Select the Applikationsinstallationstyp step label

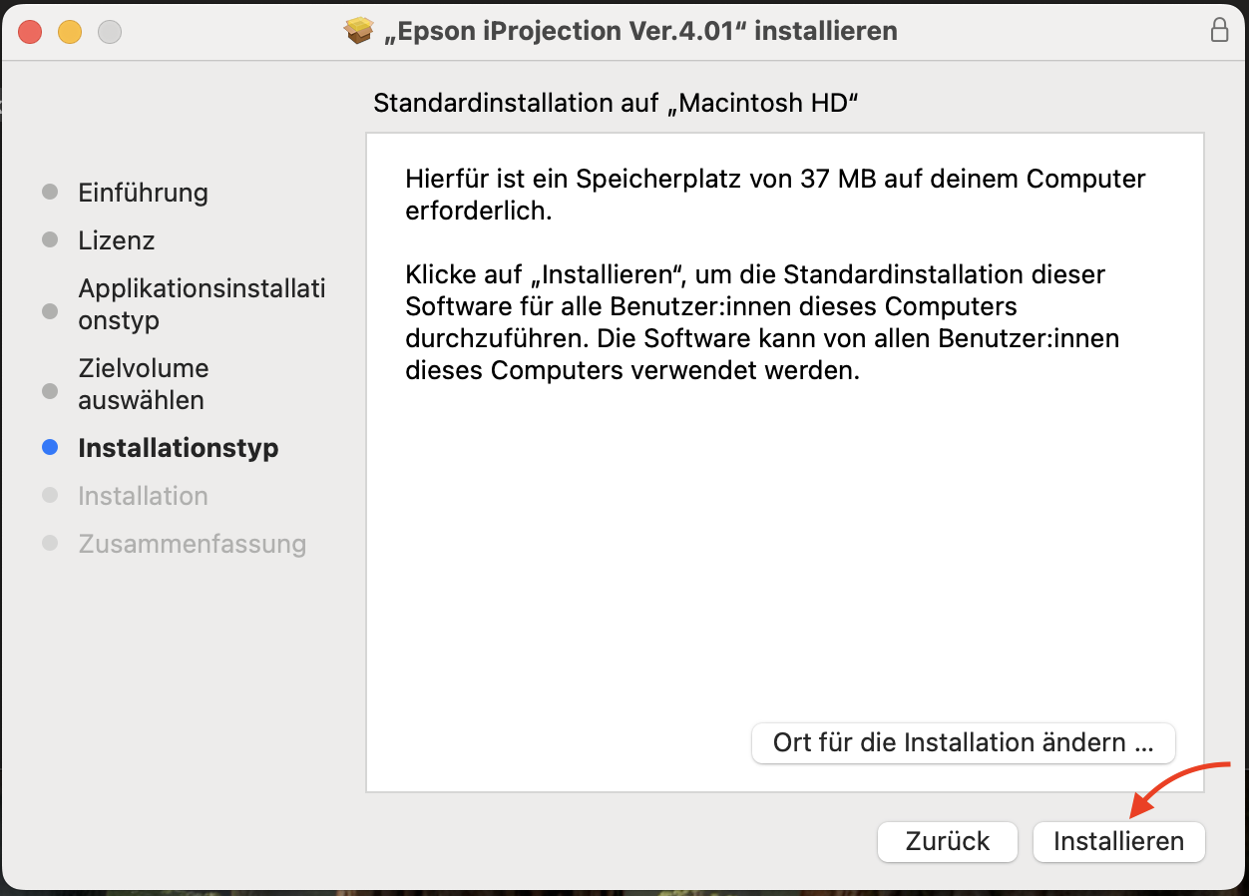tap(203, 304)
